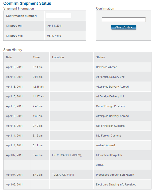Click the Into Foreign Customs status

[109, 136]
